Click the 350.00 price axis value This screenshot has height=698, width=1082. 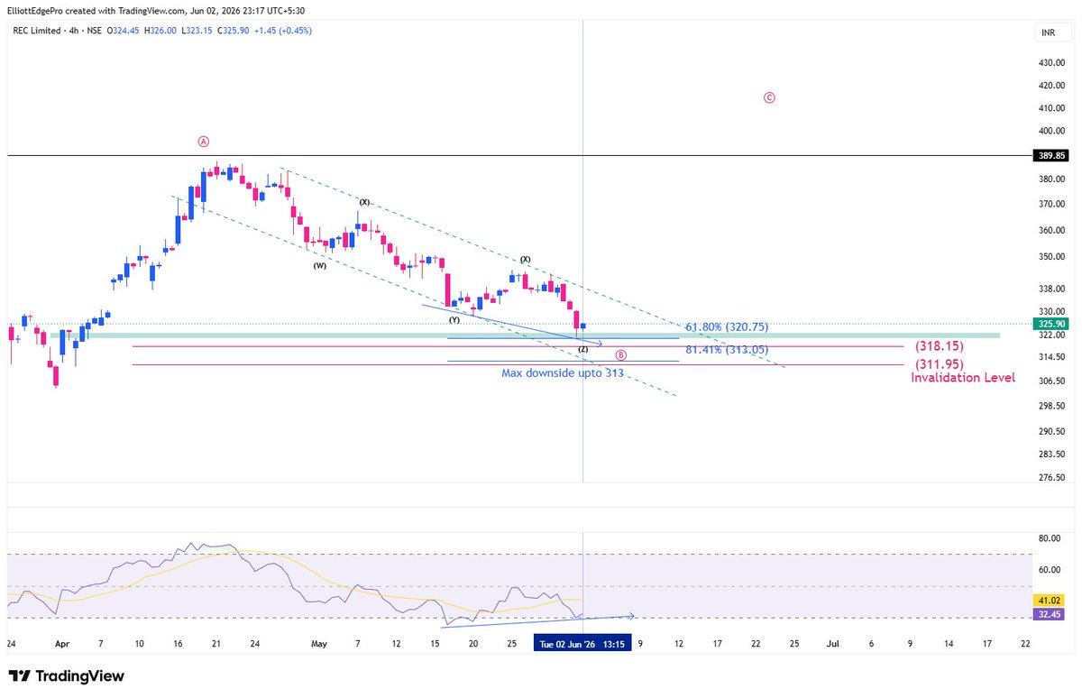(1050, 257)
